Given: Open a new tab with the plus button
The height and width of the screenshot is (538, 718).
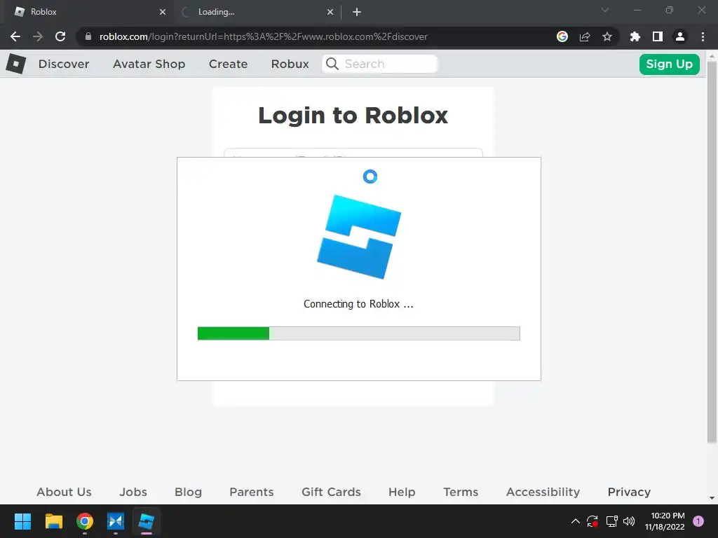Looking at the screenshot, I should pos(357,12).
